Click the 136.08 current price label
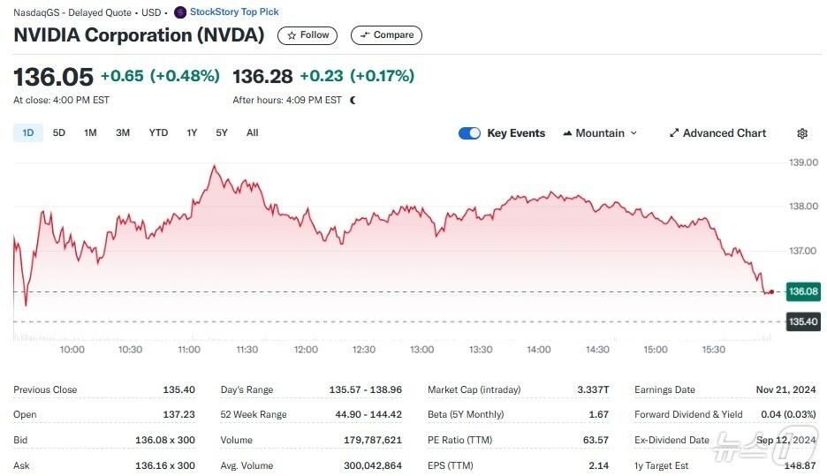Viewport: 827px width, 476px height. [x=803, y=291]
